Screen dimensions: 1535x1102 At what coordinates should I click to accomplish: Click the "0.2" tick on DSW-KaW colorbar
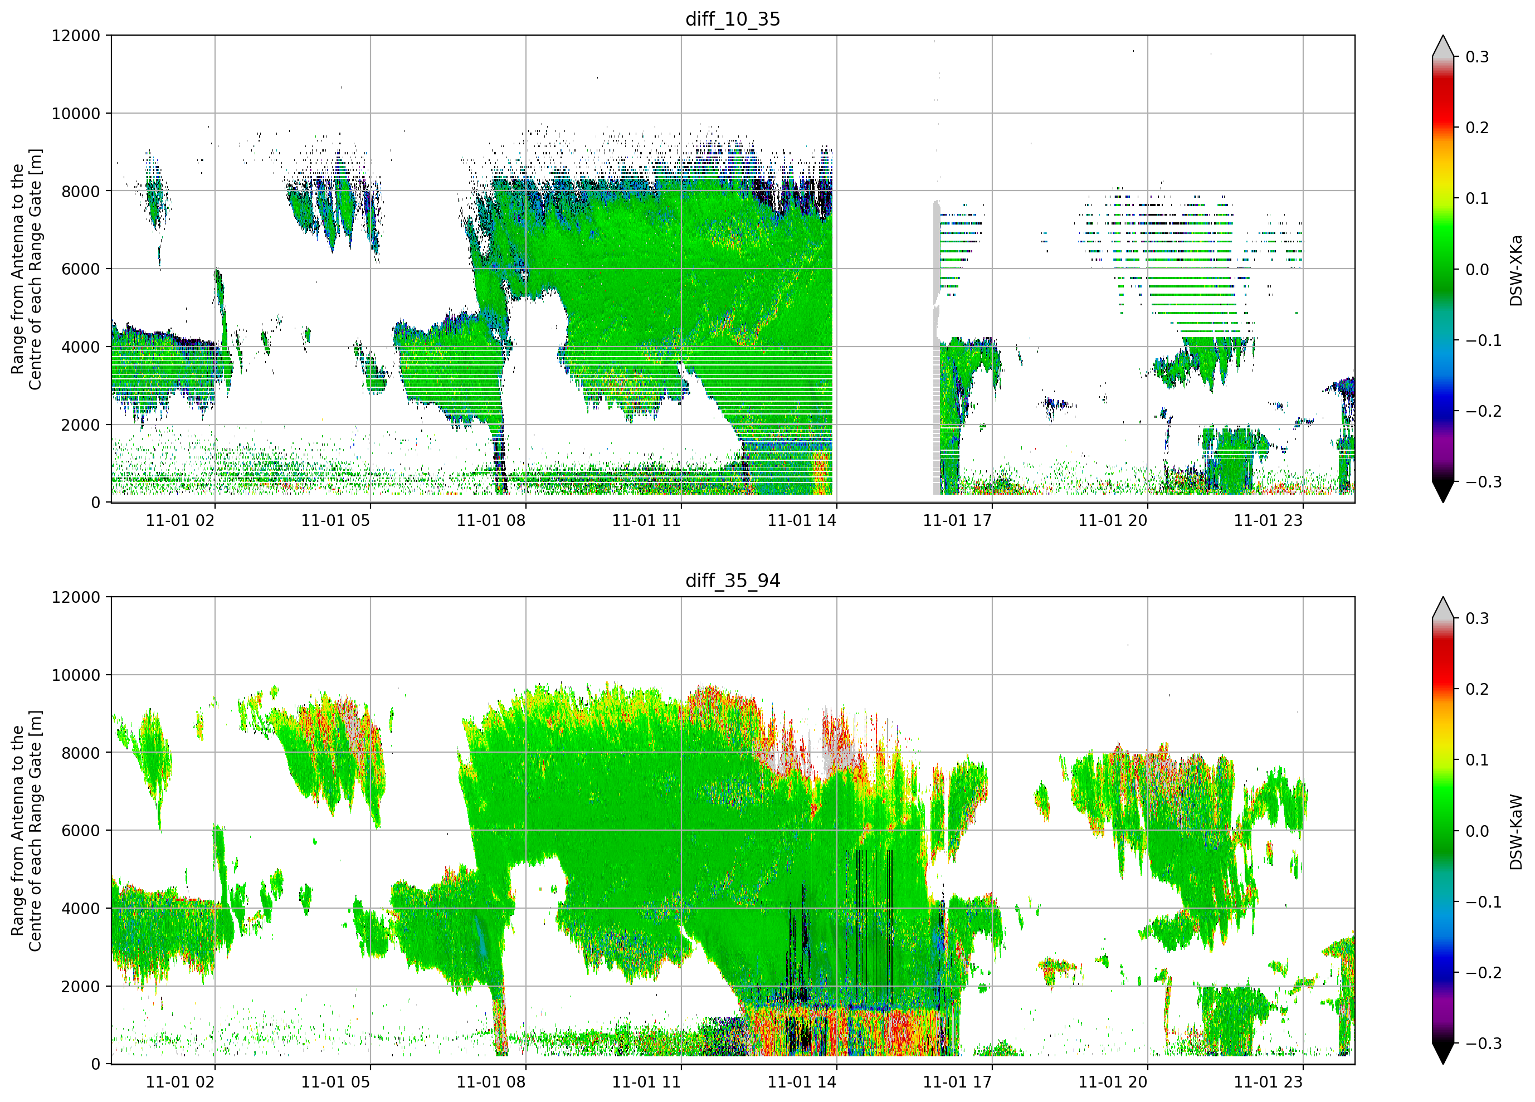[x=1477, y=690]
